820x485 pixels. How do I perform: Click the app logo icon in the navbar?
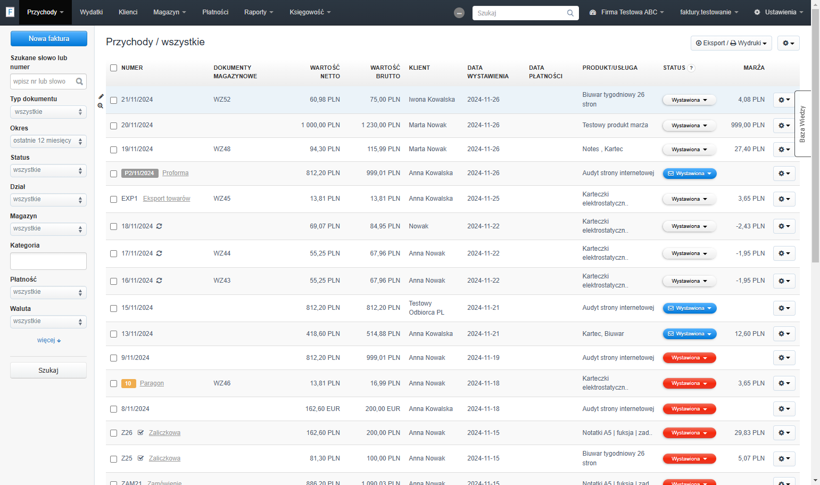coord(10,12)
